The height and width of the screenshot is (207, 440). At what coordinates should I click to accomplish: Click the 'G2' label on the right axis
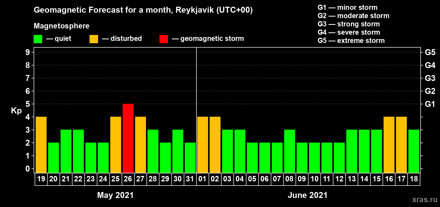(x=430, y=91)
